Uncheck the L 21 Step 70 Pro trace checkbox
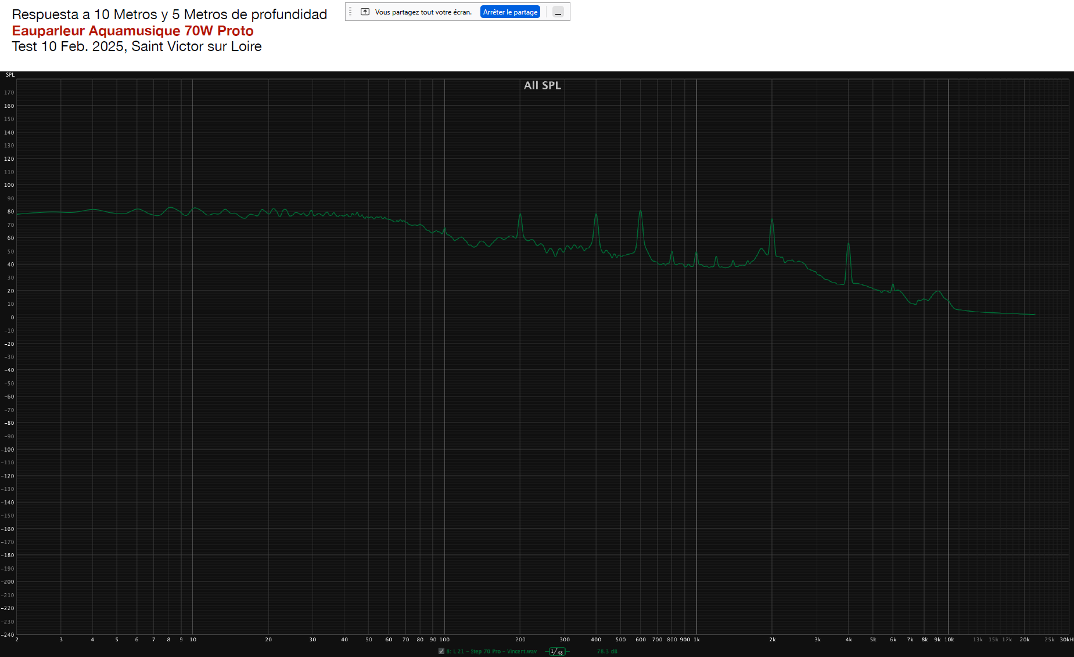The height and width of the screenshot is (657, 1074). tap(441, 651)
